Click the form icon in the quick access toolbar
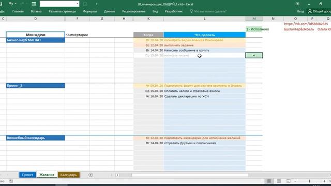 [x=34, y=4]
